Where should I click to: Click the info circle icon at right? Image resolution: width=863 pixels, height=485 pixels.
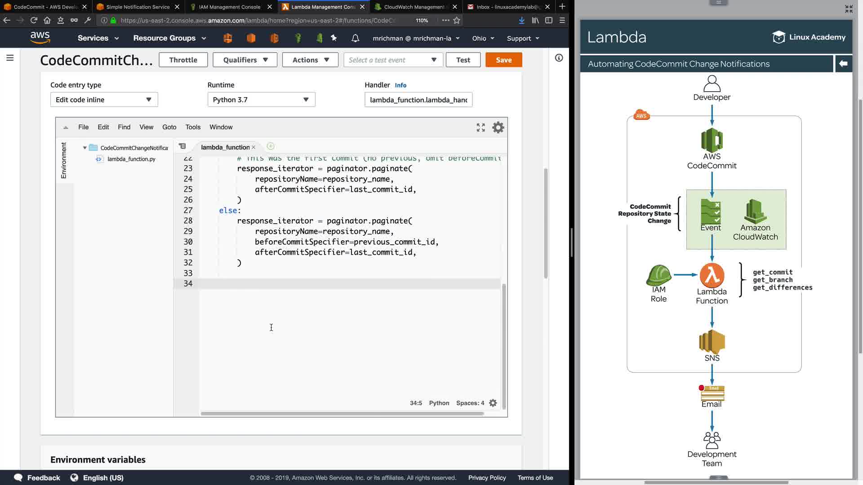point(559,58)
